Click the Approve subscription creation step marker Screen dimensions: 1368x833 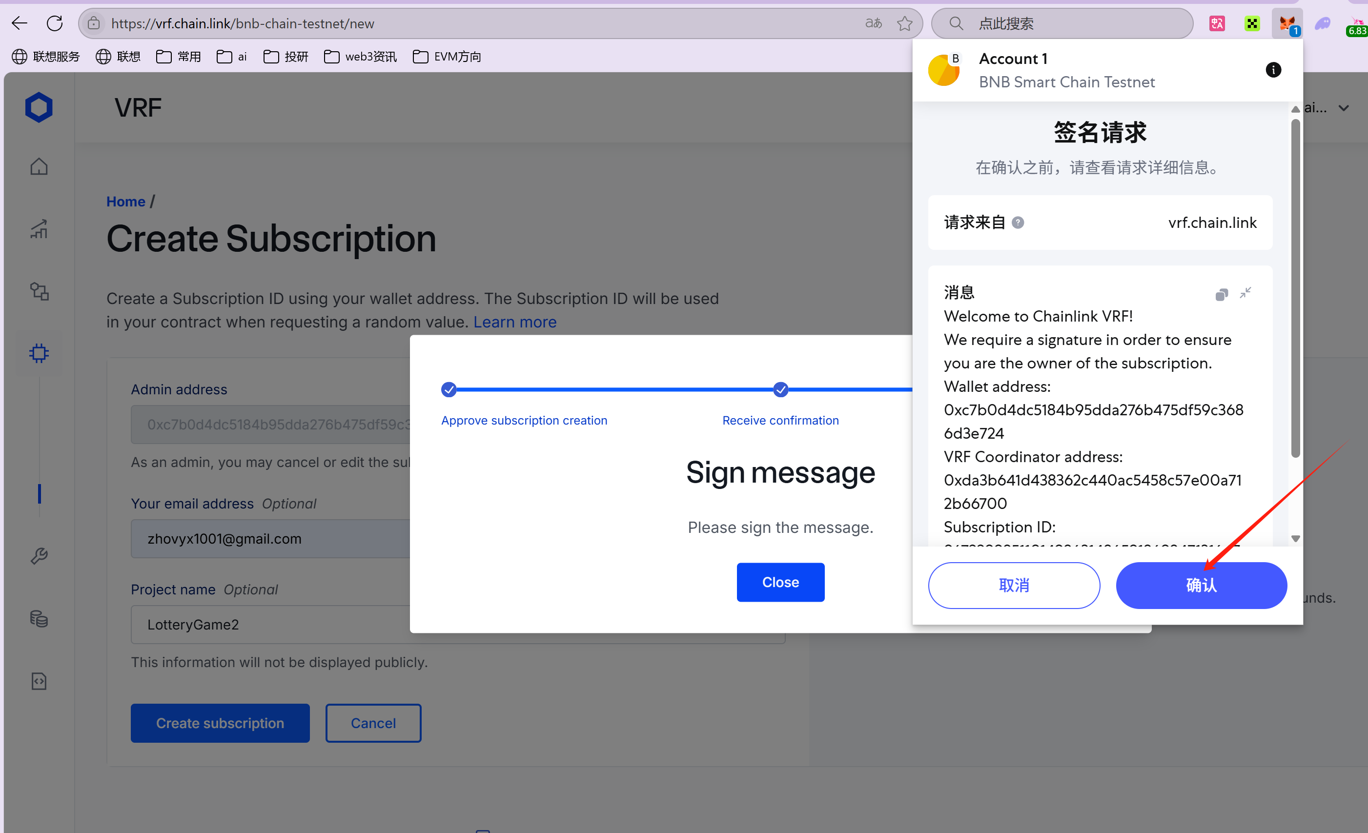pyautogui.click(x=449, y=389)
